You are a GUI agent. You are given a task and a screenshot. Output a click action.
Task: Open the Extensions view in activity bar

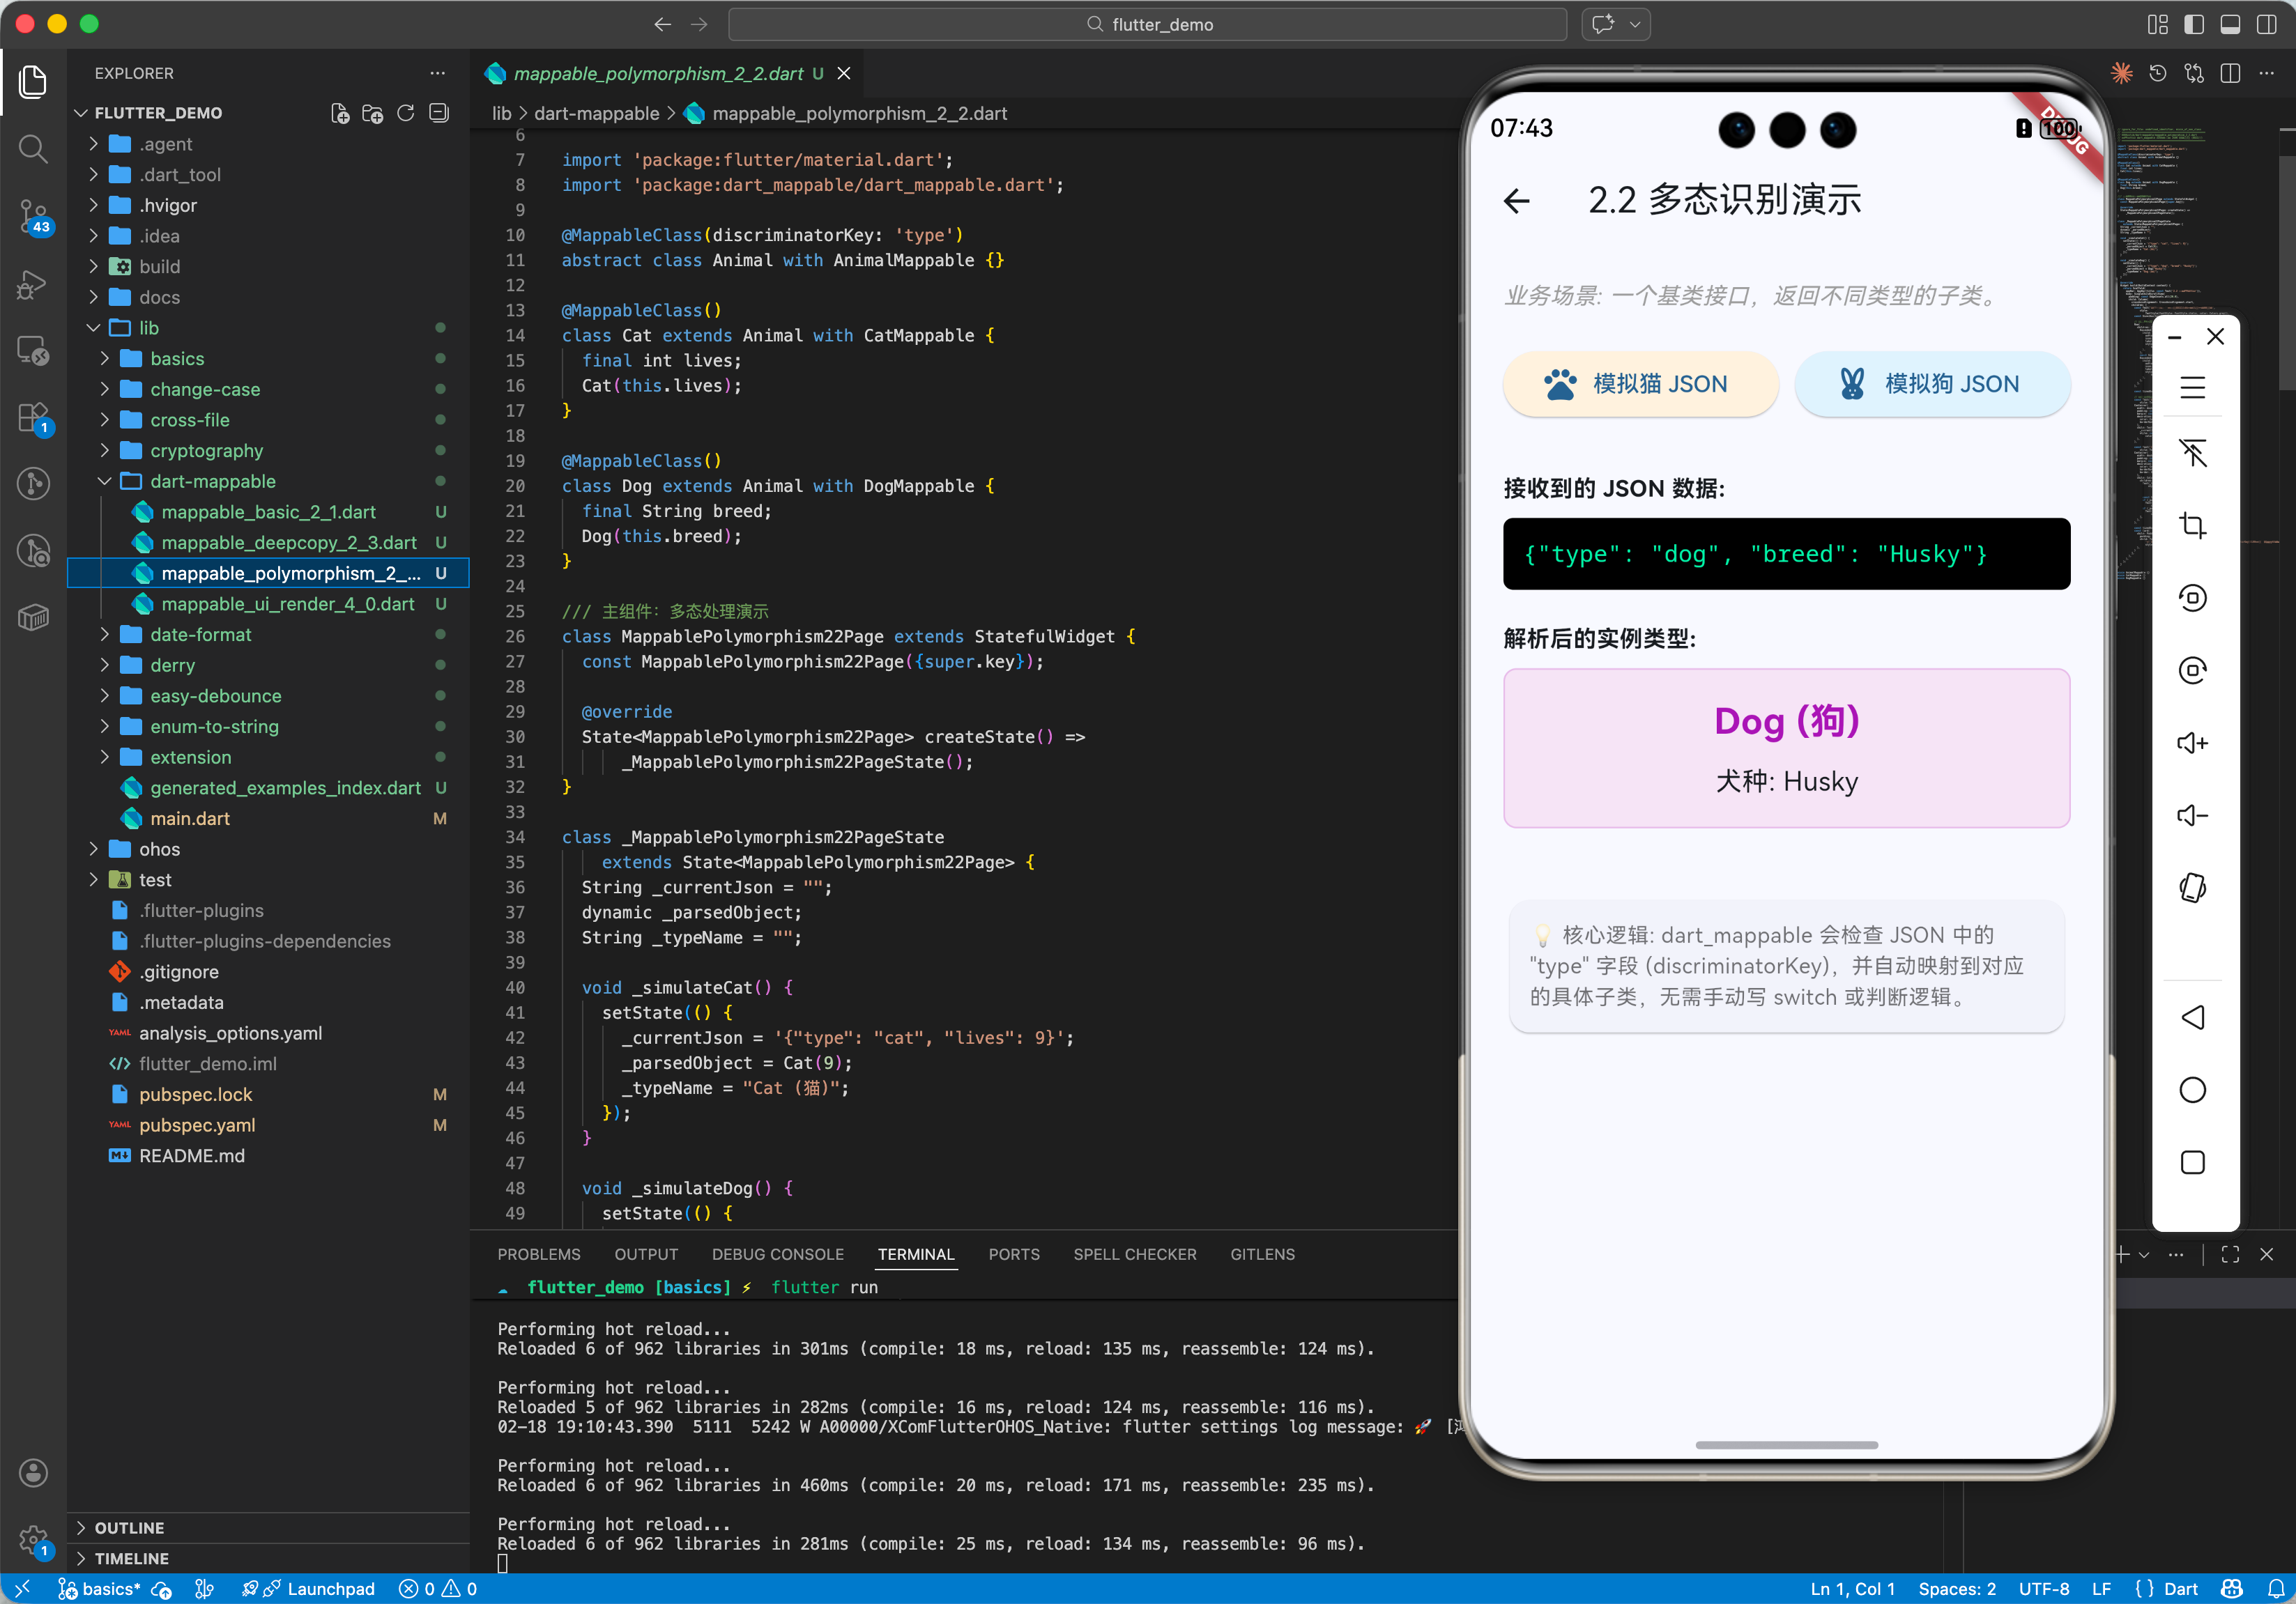(x=33, y=417)
